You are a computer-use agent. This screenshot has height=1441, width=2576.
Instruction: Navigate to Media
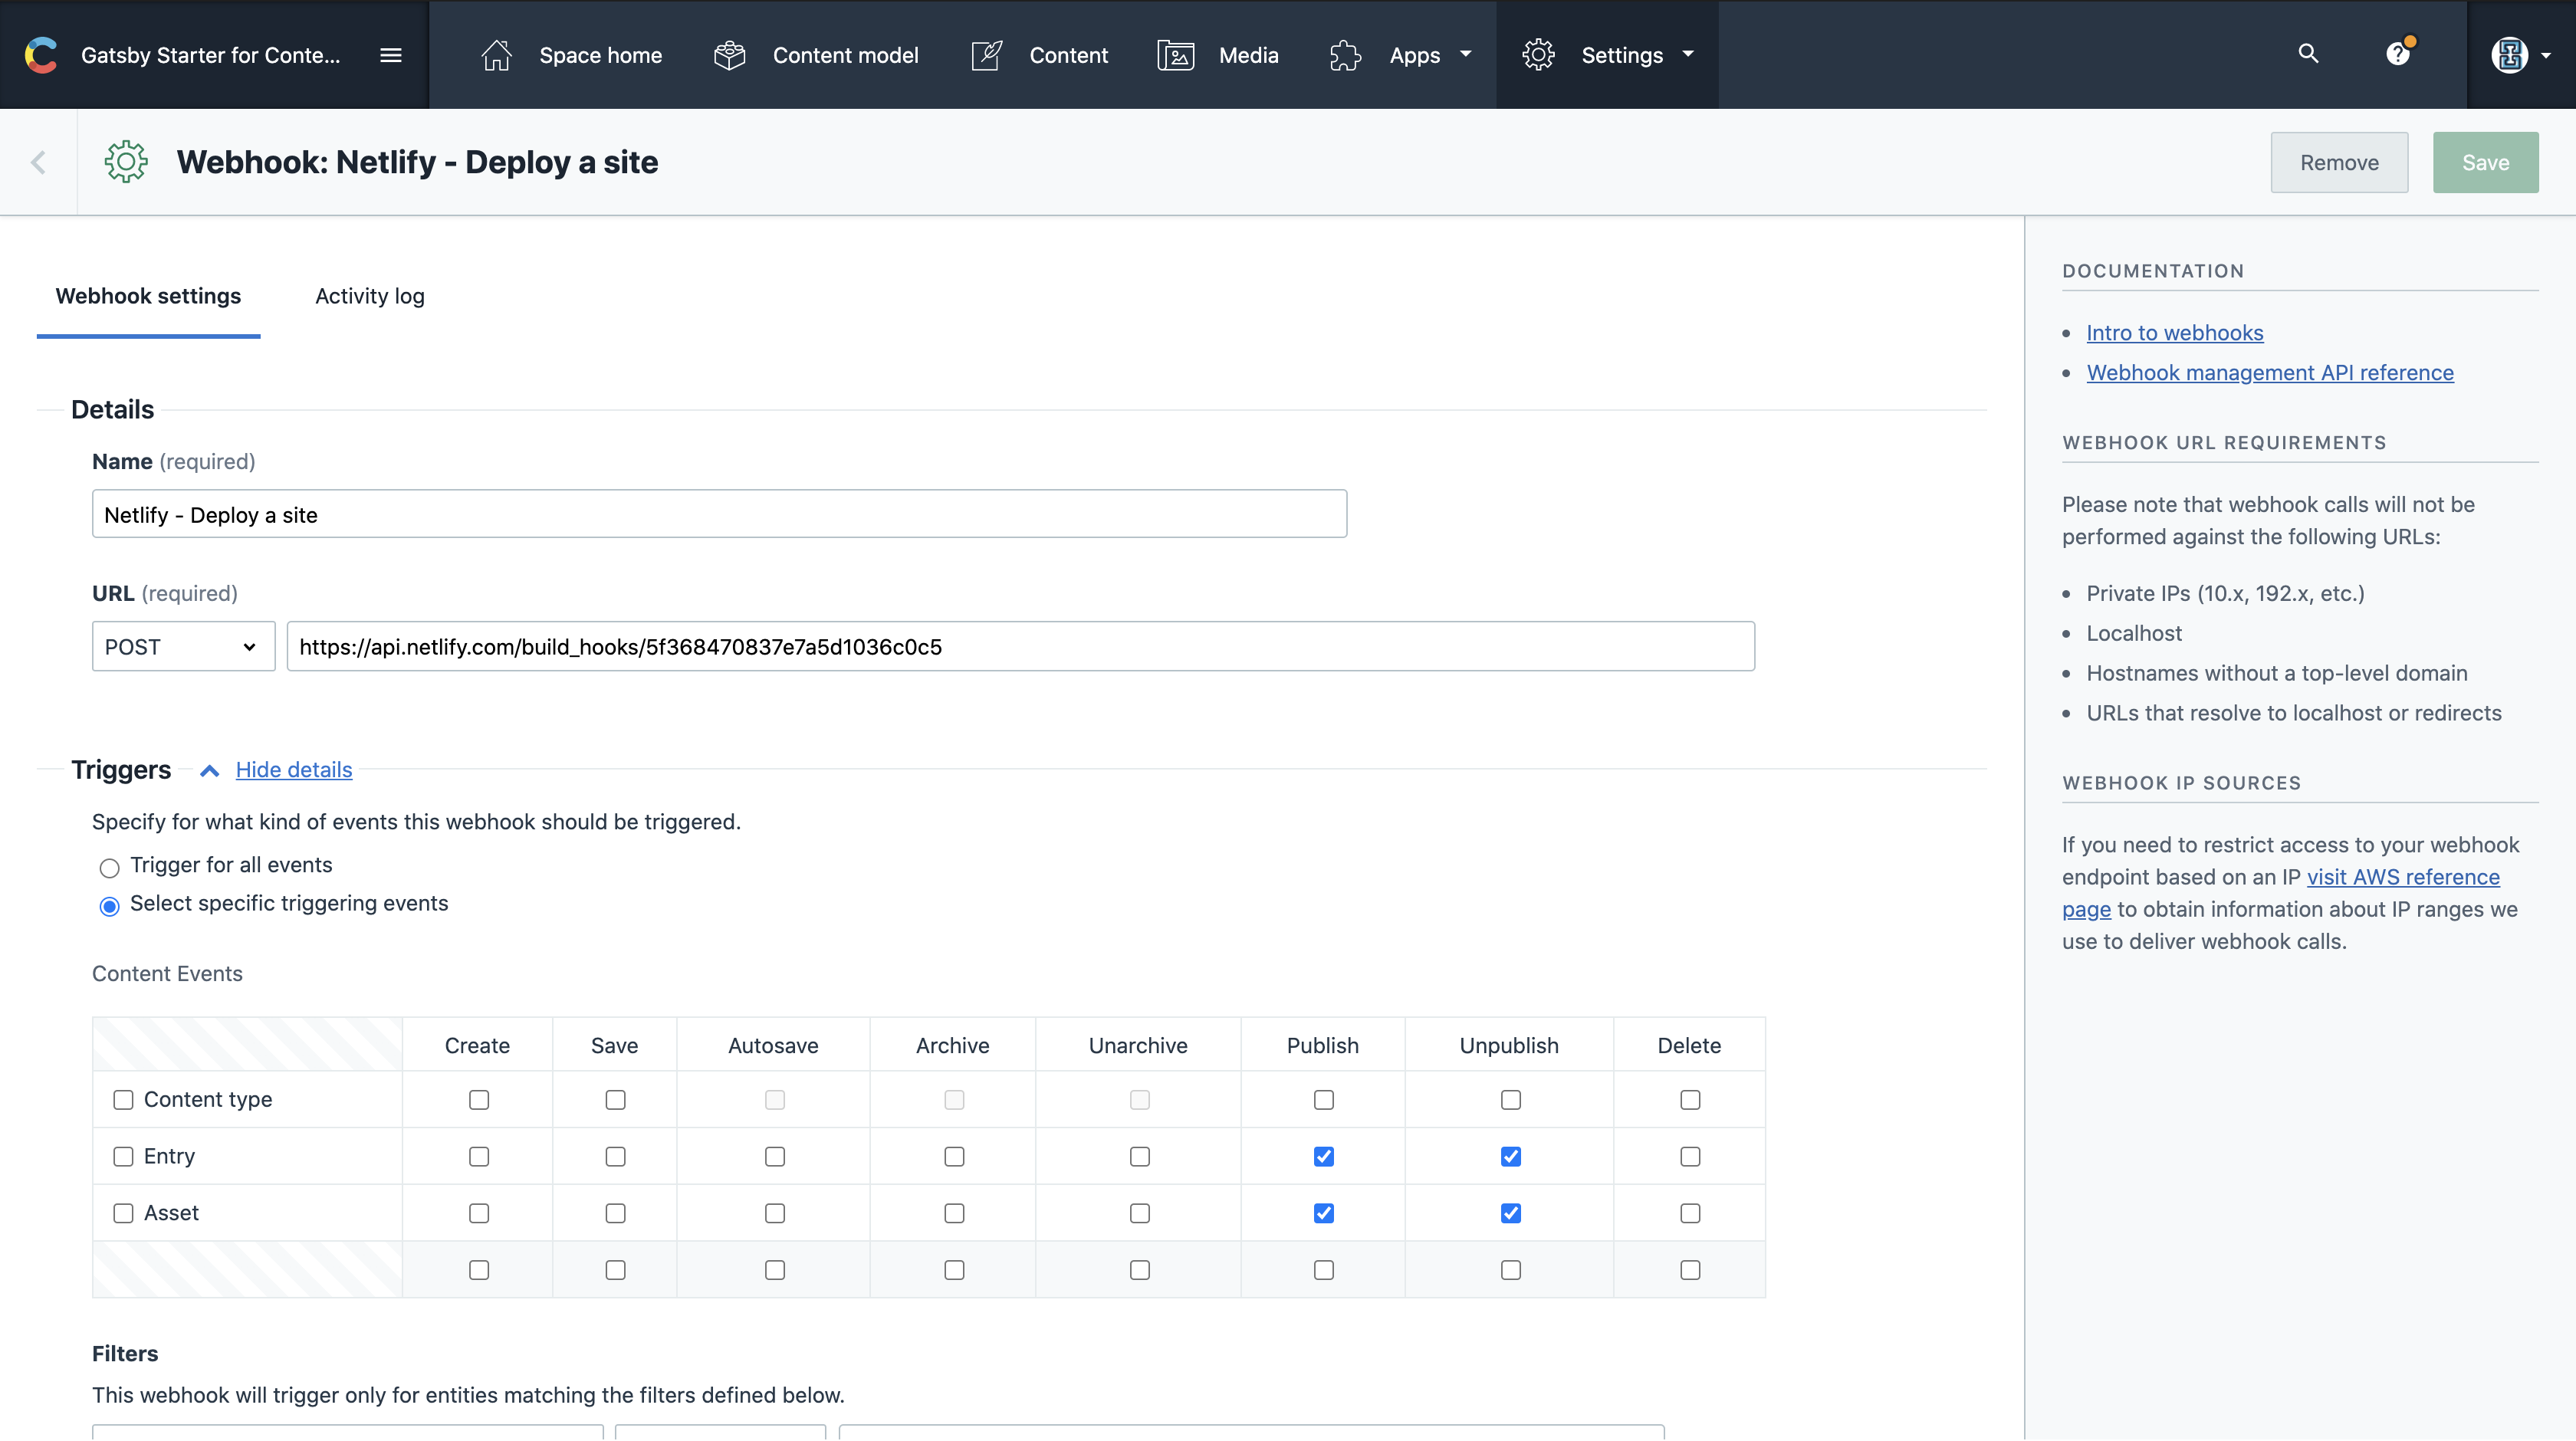(1248, 55)
